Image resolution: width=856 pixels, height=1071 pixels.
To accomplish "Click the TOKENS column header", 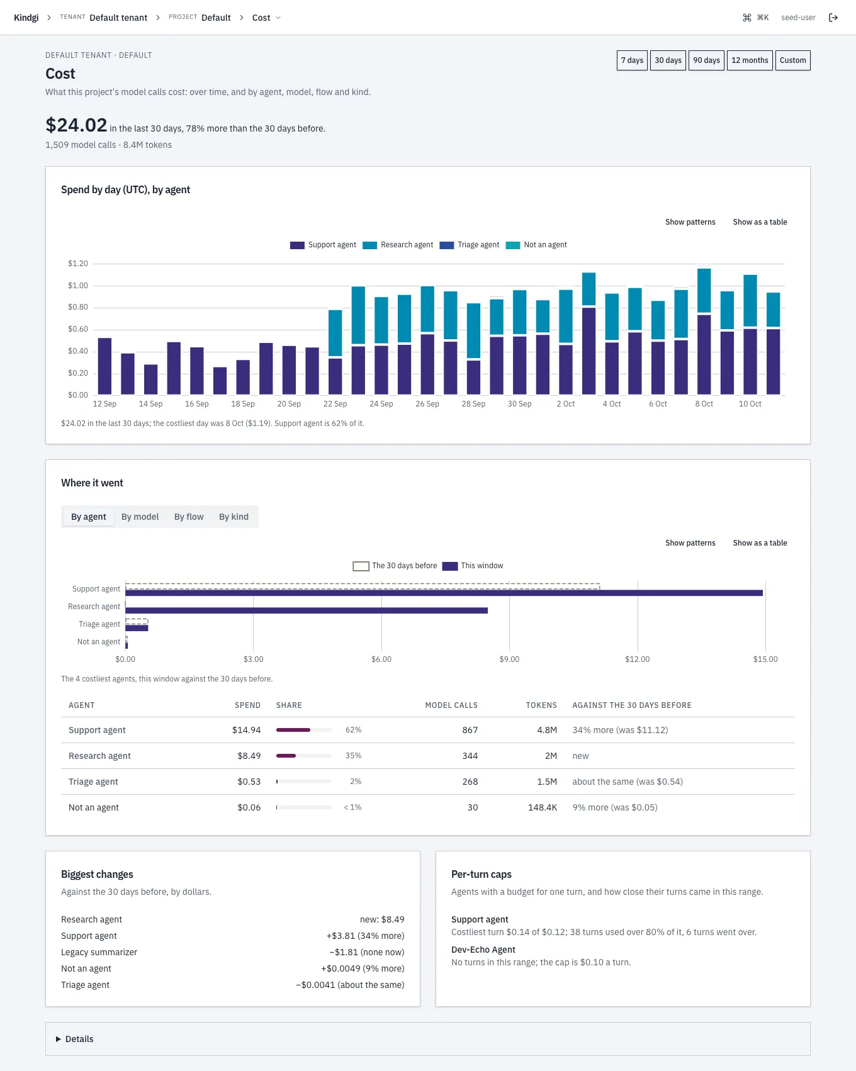I will click(x=541, y=705).
